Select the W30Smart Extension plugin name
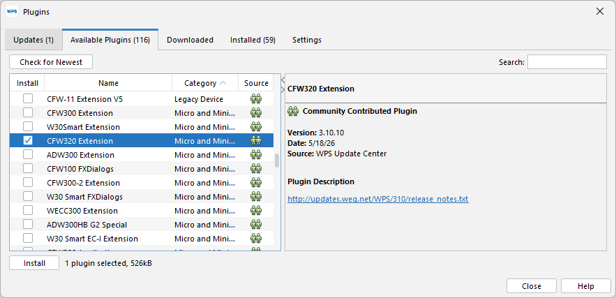 click(83, 127)
